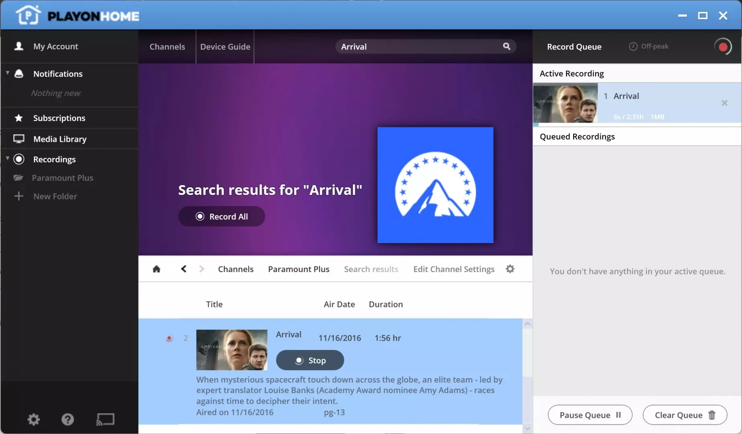The height and width of the screenshot is (434, 742).
Task: Click 'Nothing new' notification text
Action: [56, 93]
